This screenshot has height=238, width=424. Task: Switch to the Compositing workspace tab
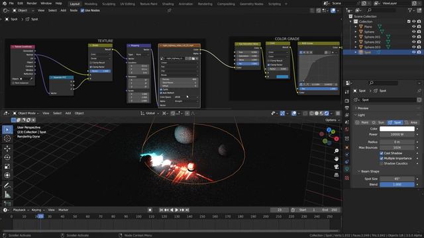[x=226, y=4]
